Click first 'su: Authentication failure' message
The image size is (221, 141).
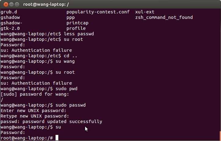pos(36,50)
